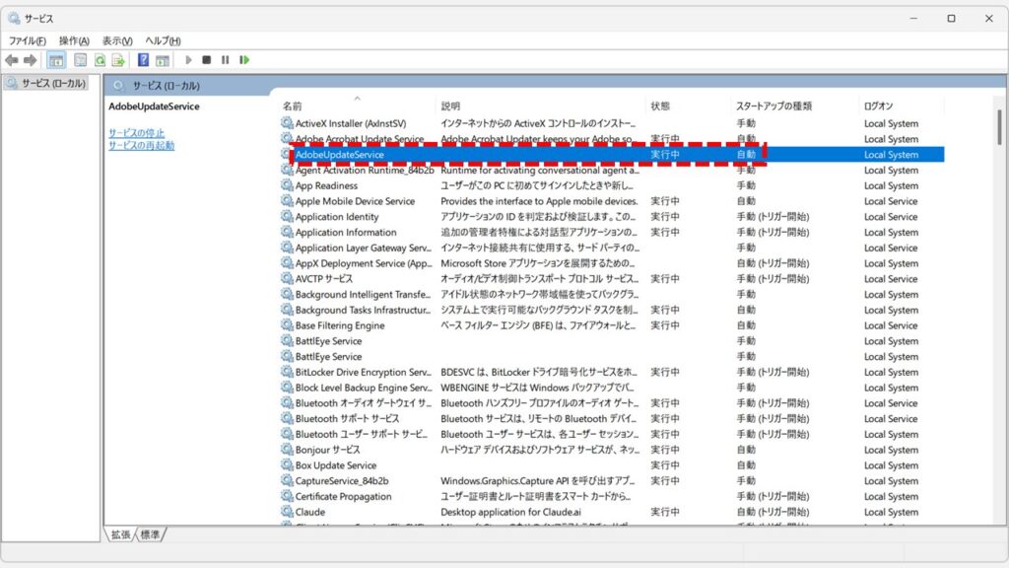This screenshot has height=568, width=1009.
Task: Click the gear icon beside App Readiness
Action: click(x=287, y=185)
